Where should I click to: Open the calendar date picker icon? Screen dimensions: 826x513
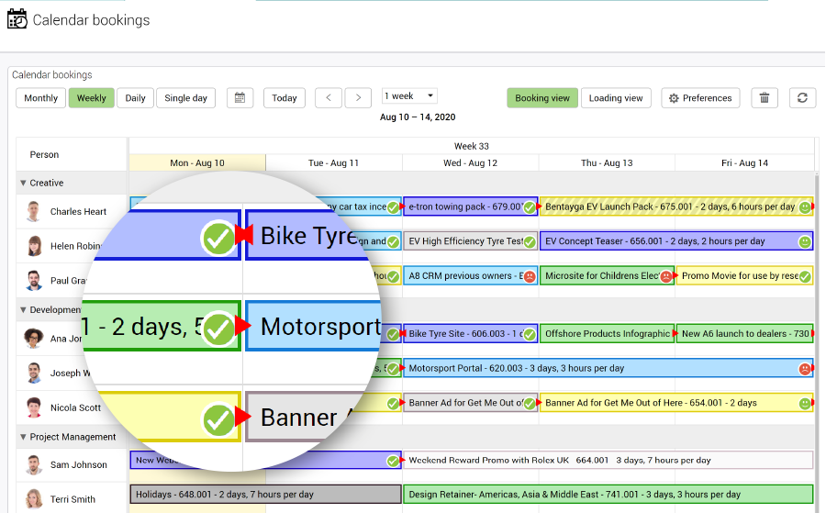[240, 98]
